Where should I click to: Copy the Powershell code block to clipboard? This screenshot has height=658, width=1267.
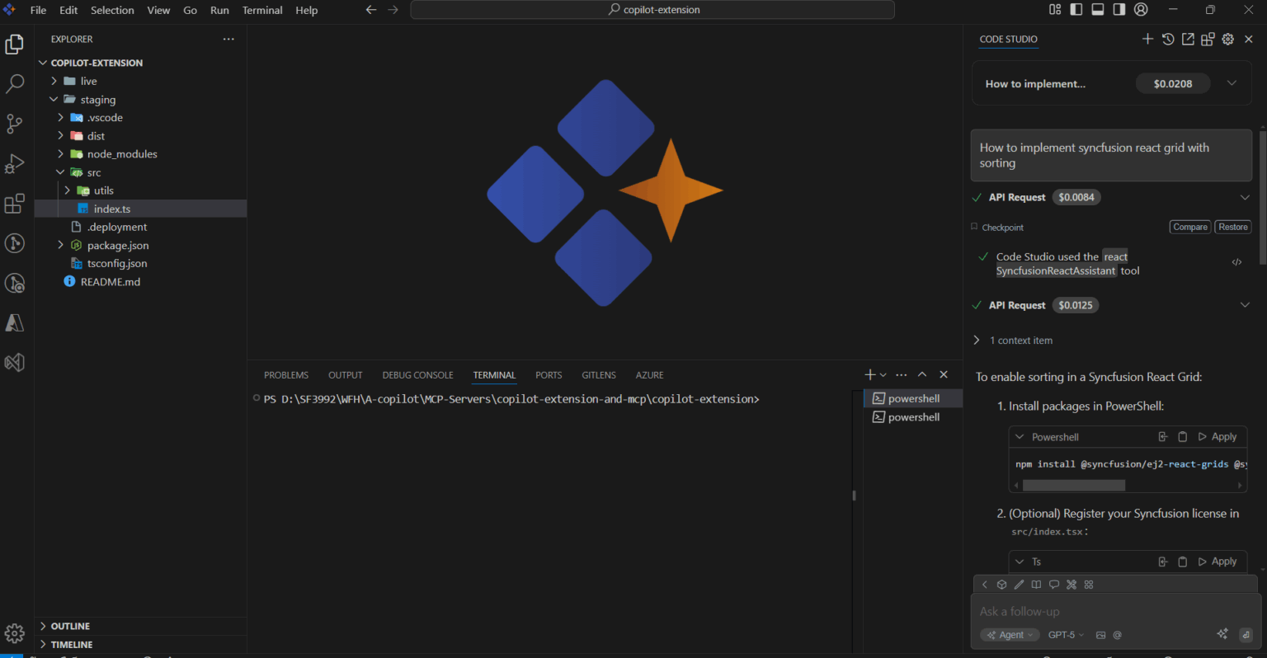pos(1182,437)
